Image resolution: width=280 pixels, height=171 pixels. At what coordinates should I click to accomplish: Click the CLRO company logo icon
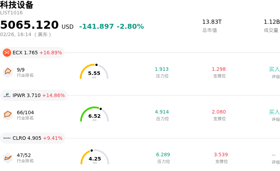(x=7, y=138)
